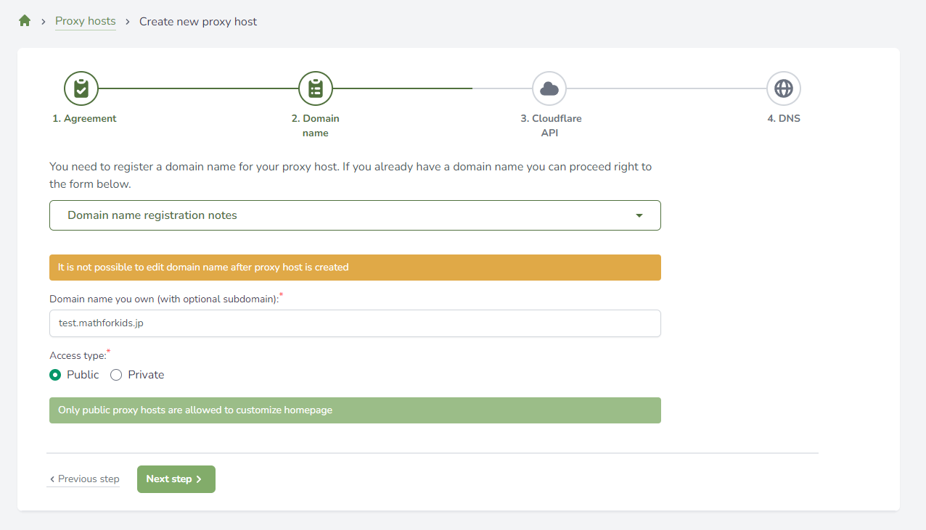The height and width of the screenshot is (530, 926).
Task: Choose the Private access type radio
Action: [x=116, y=375]
